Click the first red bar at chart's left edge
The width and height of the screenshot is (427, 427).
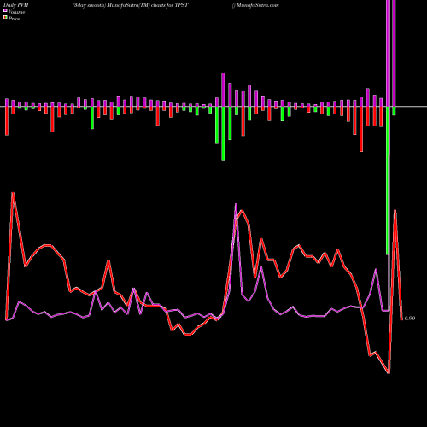(x=7, y=120)
